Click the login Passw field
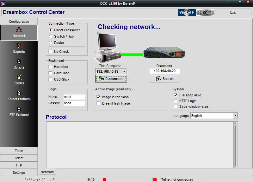 click(x=74, y=103)
